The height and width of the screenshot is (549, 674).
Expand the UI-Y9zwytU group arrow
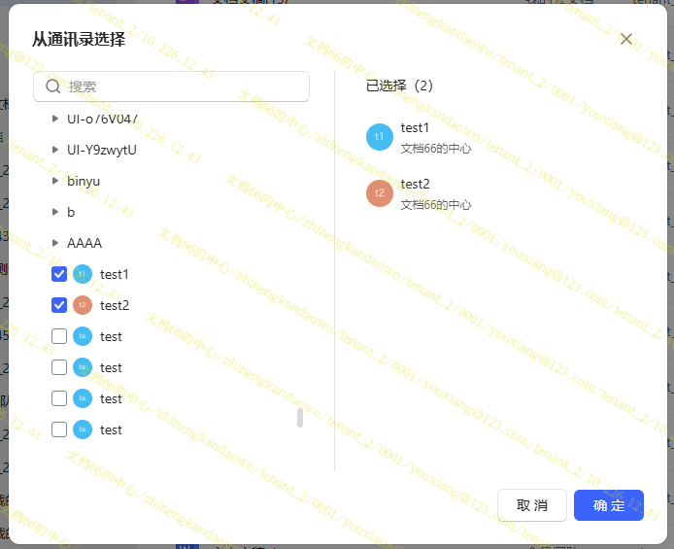pos(55,150)
